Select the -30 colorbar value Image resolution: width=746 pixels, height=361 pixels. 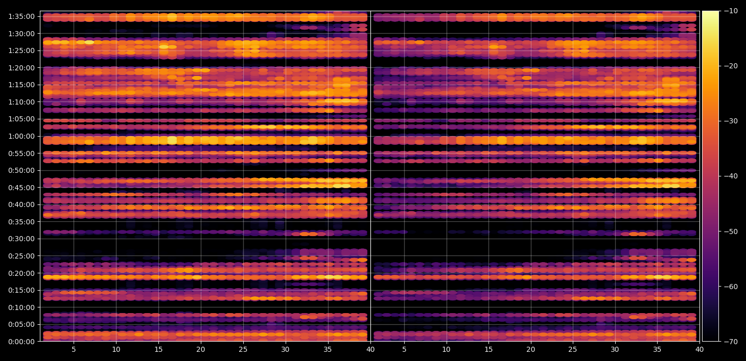[730, 121]
